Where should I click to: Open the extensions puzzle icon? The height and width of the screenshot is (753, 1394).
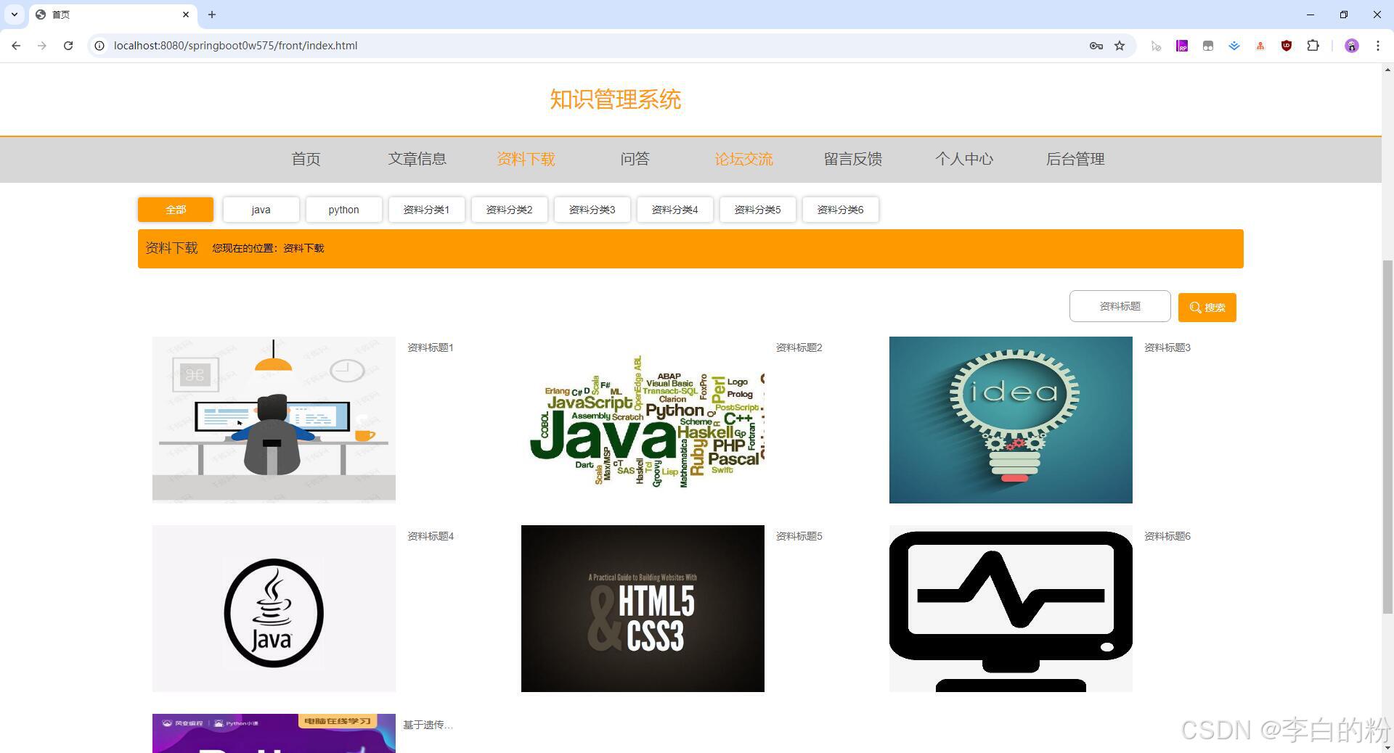tap(1313, 46)
